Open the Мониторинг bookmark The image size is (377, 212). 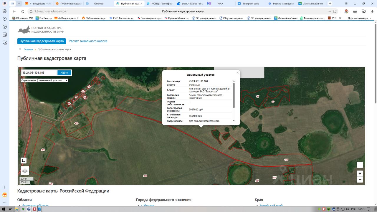coord(312,18)
